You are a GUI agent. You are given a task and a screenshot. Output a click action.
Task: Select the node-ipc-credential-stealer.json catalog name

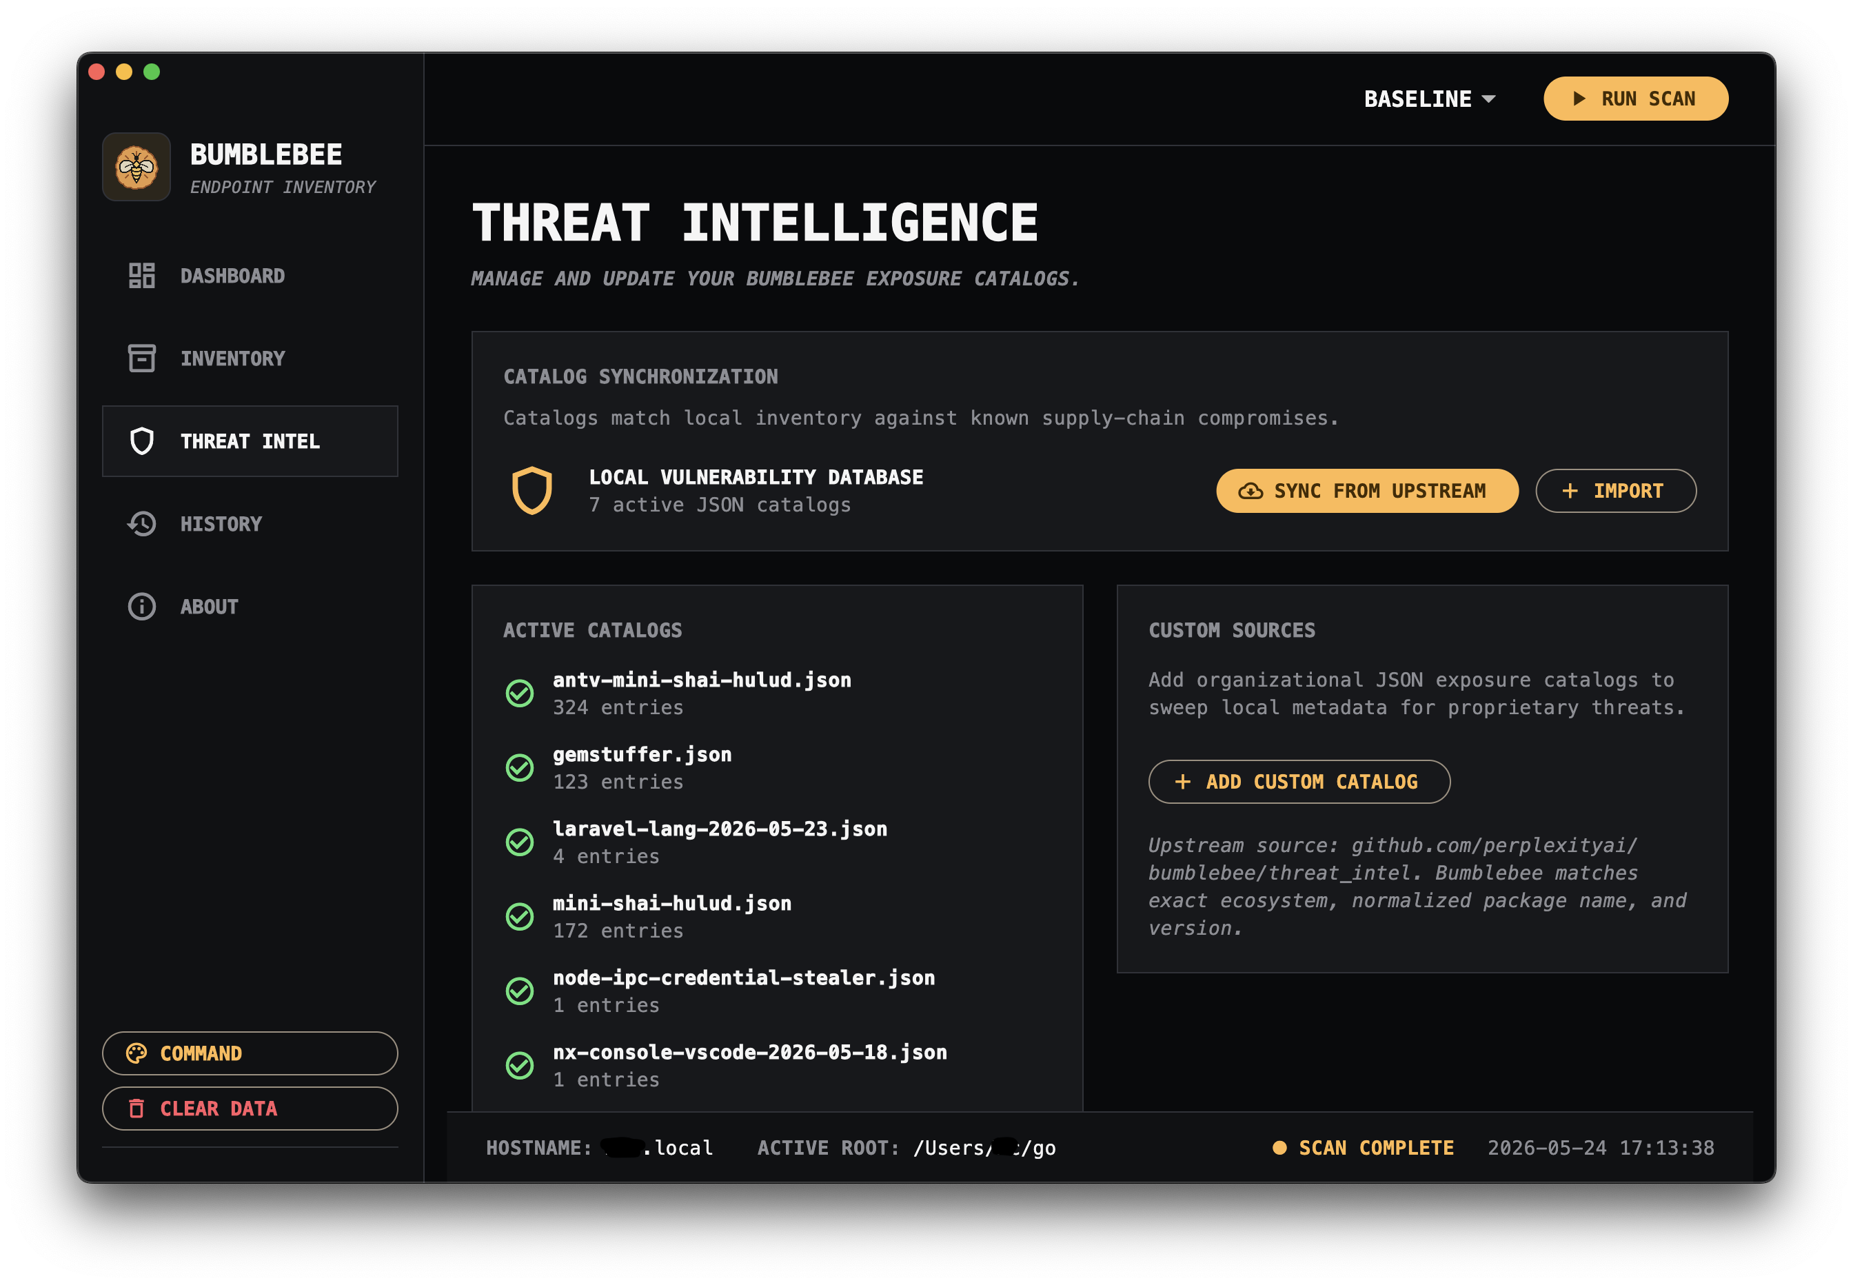point(744,978)
